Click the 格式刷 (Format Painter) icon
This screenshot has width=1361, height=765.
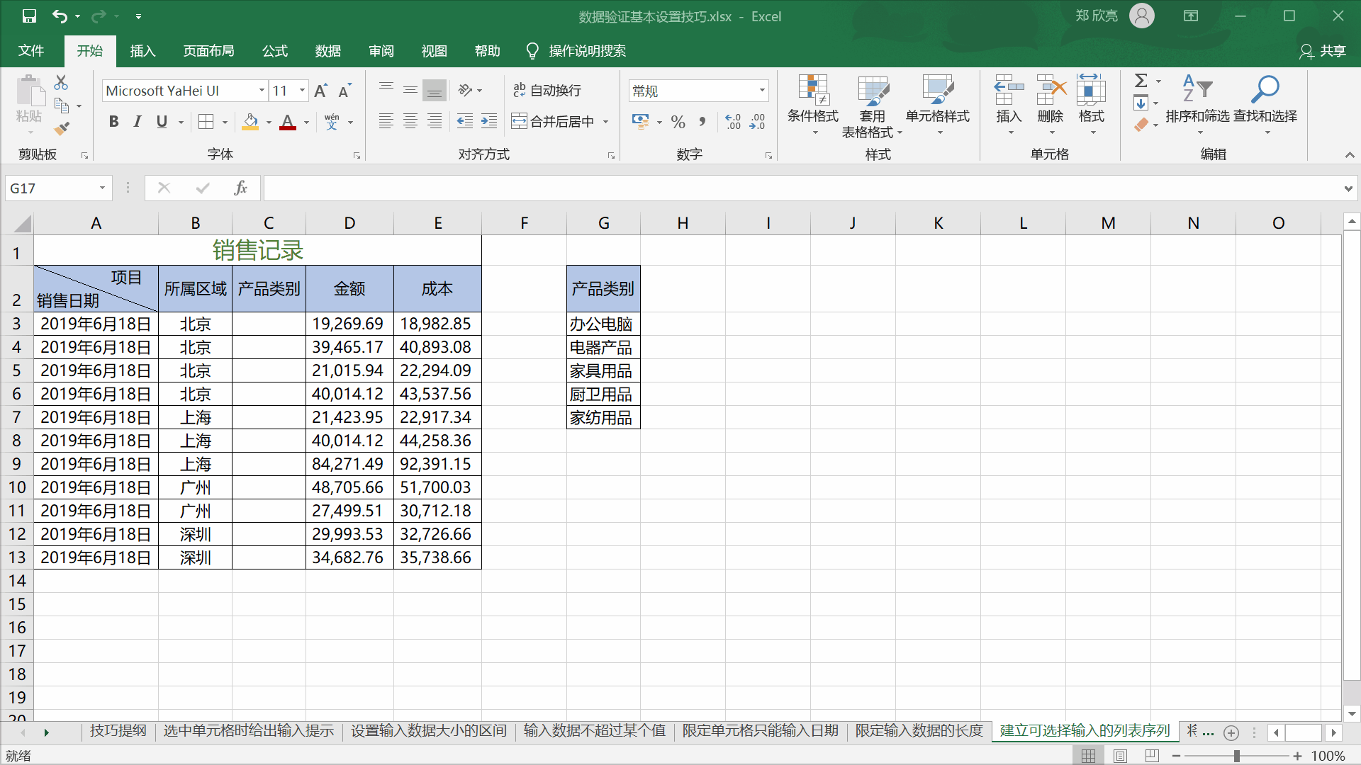(62, 127)
